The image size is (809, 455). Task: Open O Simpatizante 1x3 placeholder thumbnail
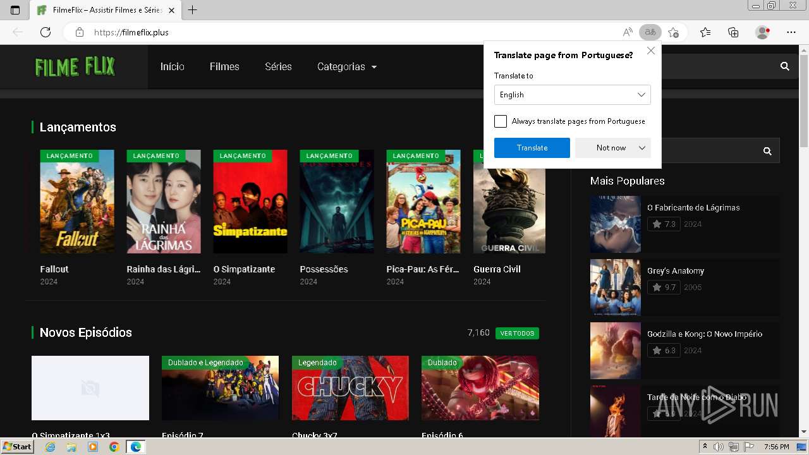tap(90, 388)
